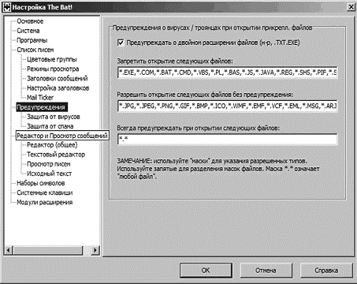Select Модули расширения section
Viewport: 357px width, 284px height.
(x=45, y=202)
